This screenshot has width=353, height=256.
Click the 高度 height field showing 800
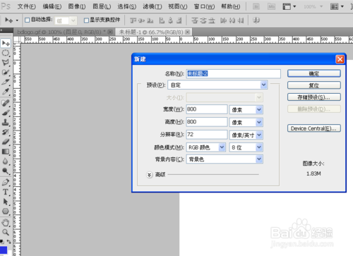(x=207, y=122)
